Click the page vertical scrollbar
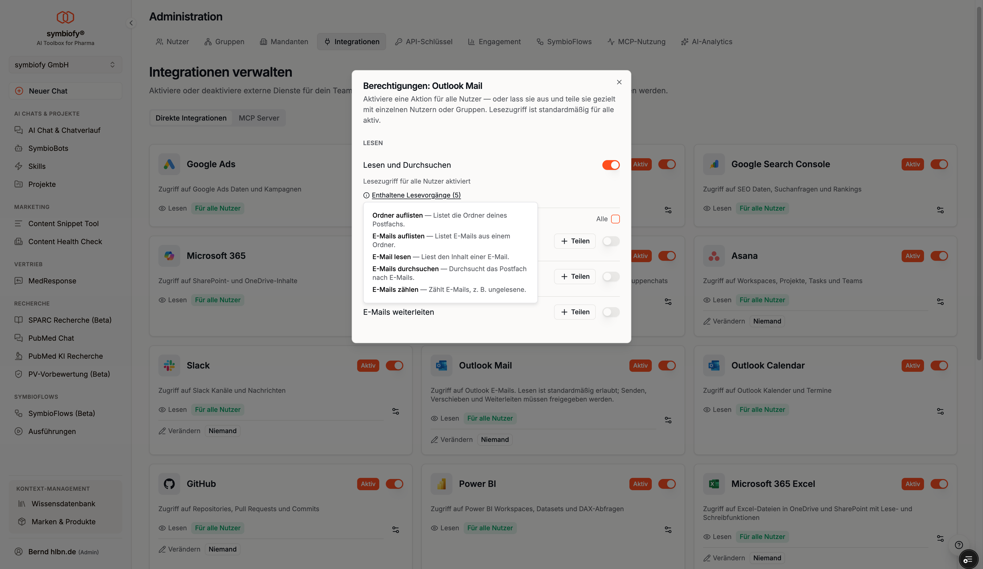Screen dimensions: 983x569 [979, 183]
